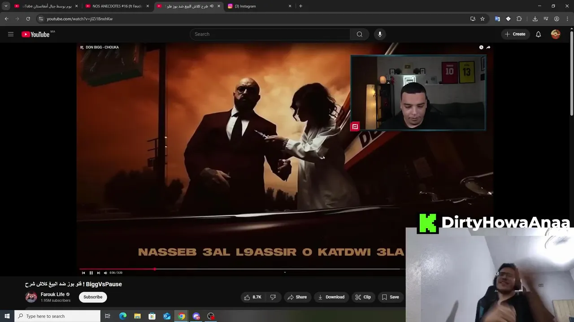Screen dimensions: 574x322
Task: Click the 1.95M subscribers text
Action: [56, 301]
